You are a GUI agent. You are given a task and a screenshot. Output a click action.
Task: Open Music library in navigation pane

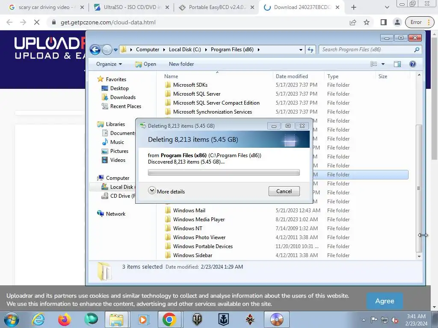click(117, 142)
